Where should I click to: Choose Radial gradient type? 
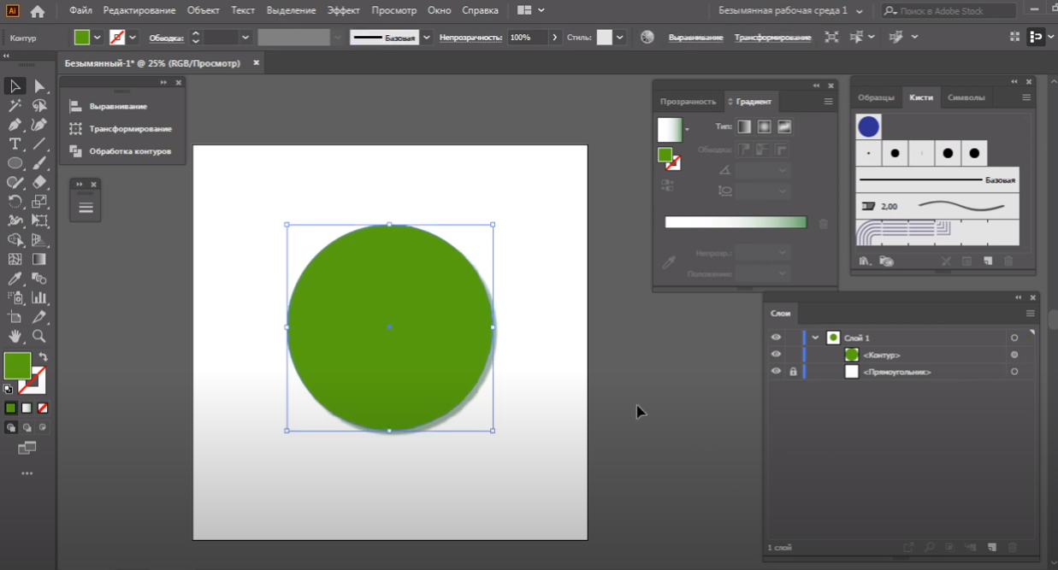(x=765, y=126)
